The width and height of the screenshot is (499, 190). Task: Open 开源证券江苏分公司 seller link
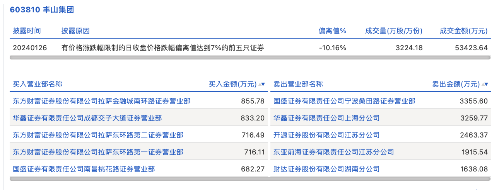tap(326, 135)
